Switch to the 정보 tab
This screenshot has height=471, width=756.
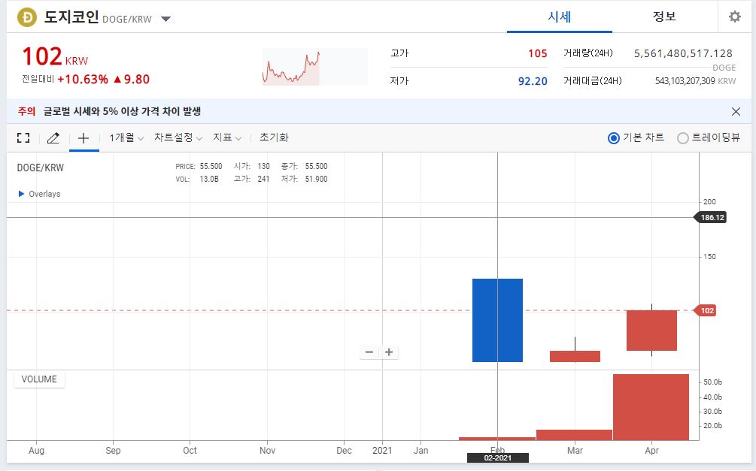[x=664, y=17]
